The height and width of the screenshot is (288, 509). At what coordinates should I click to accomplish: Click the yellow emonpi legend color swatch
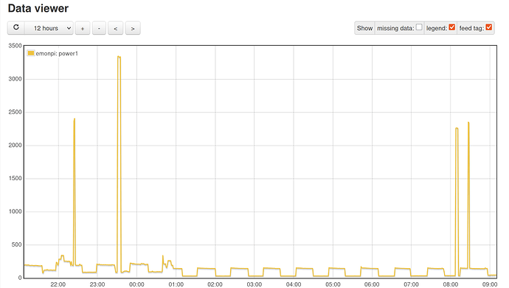[31, 53]
